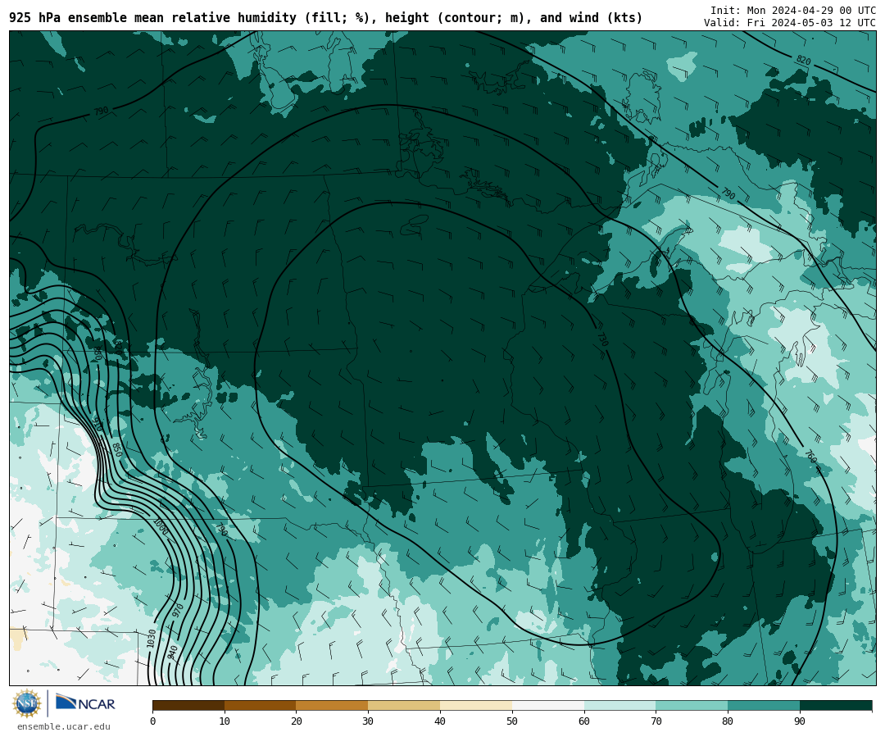
Task: Pick the tan 30–40 colorbar segment
Action: pyautogui.click(x=404, y=705)
